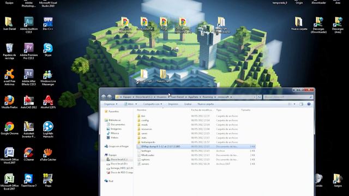Click the Equipo breadcrumb segment
The image size is (349, 196).
click(x=127, y=97)
